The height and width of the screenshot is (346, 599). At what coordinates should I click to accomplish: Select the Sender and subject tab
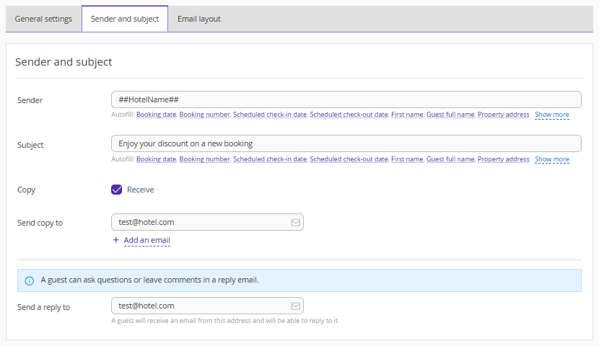tap(125, 19)
